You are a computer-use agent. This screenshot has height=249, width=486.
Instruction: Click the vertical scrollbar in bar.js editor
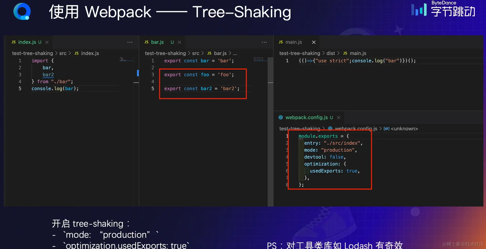click(x=270, y=132)
